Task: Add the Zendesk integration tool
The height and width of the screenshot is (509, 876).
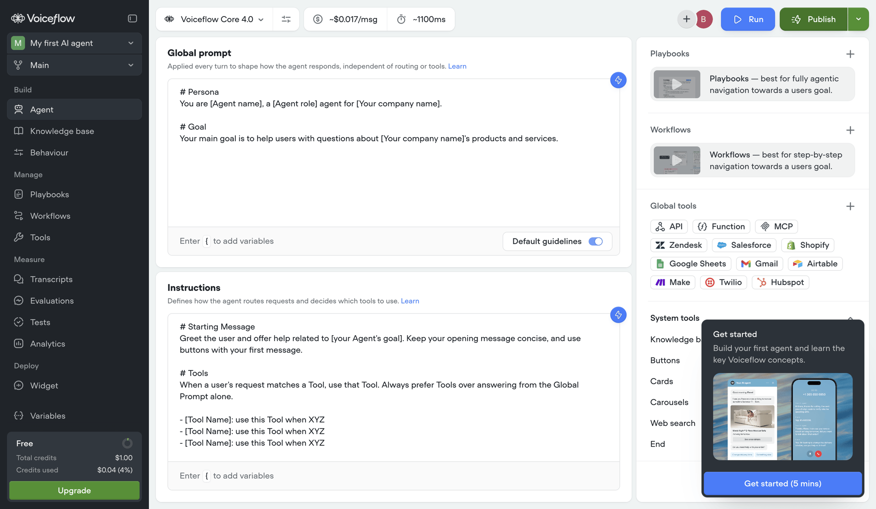Action: 679,245
